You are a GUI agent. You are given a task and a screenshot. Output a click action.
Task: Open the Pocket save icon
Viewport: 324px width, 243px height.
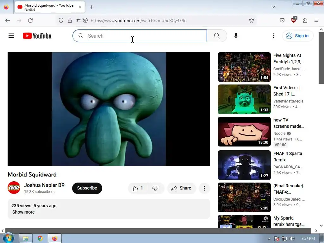click(x=282, y=20)
